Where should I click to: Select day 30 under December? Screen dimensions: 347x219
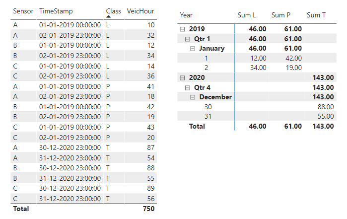[208, 107]
